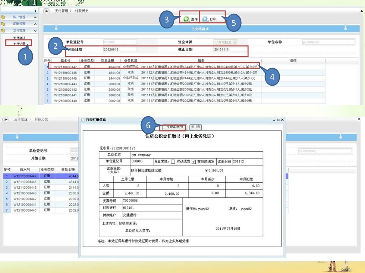Select row with 流水号 W12110000445 in top table
The width and height of the screenshot is (365, 273).
(x=65, y=78)
